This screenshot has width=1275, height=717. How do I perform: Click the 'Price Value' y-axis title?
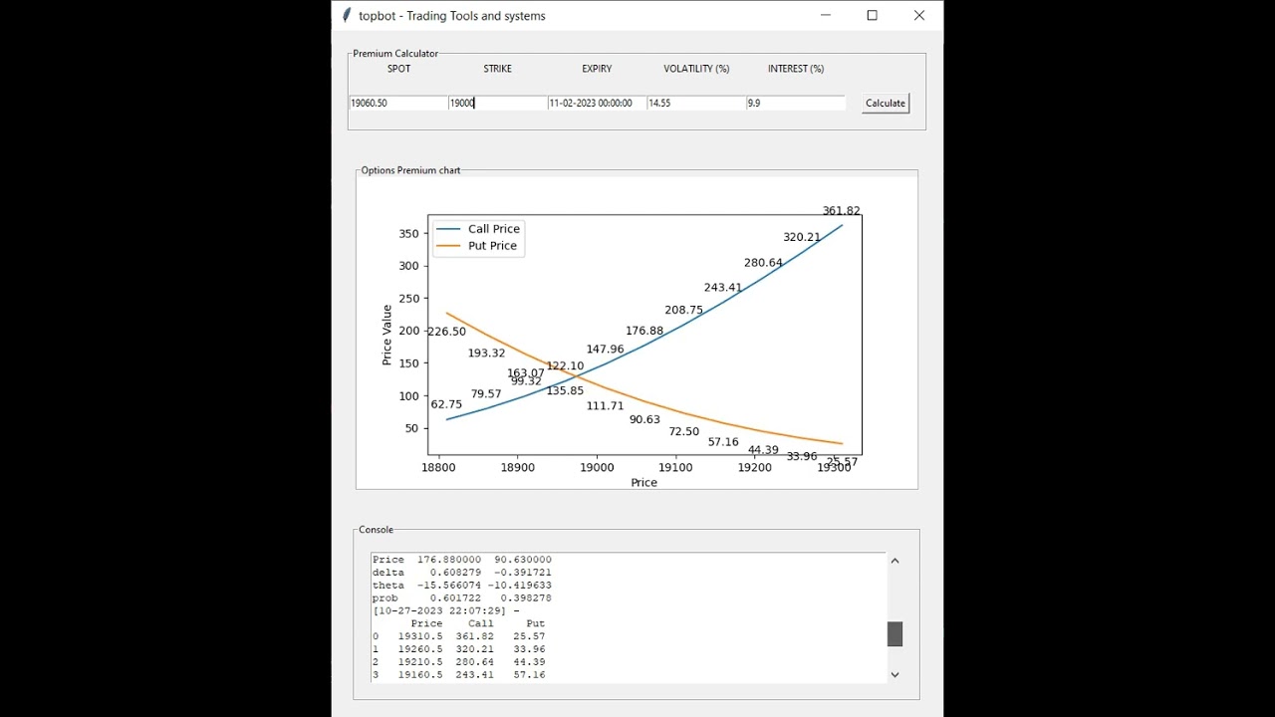pyautogui.click(x=386, y=336)
